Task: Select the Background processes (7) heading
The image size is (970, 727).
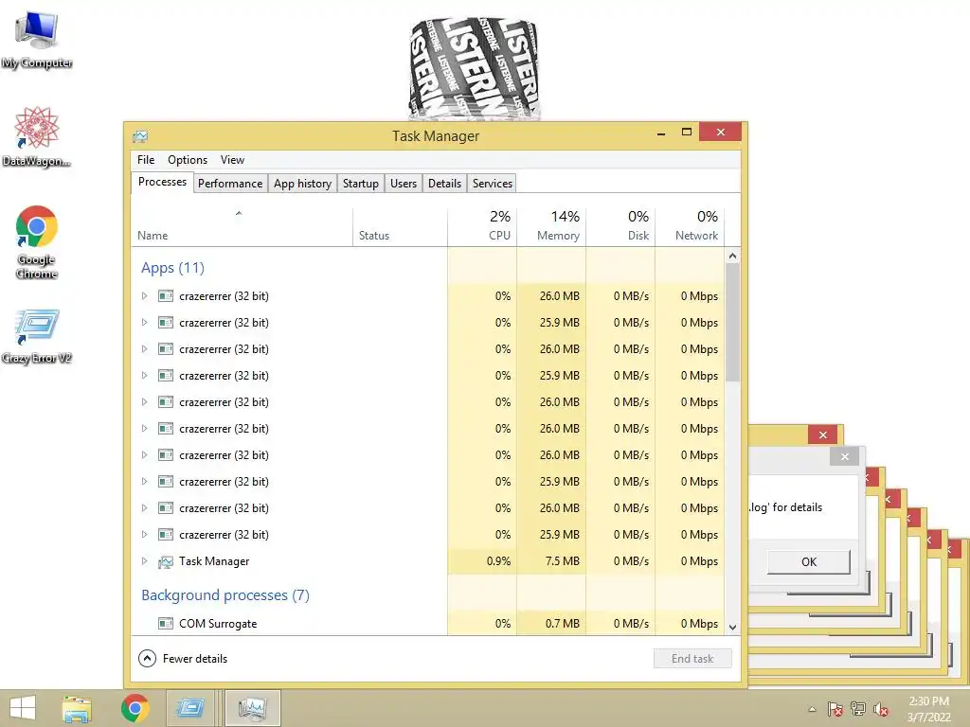Action: 225,594
